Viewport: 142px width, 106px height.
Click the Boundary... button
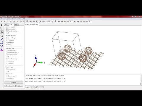[9, 86]
